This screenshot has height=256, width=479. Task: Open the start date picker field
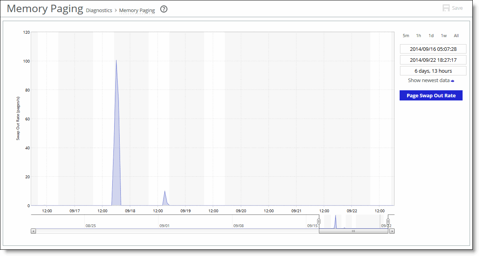point(433,48)
